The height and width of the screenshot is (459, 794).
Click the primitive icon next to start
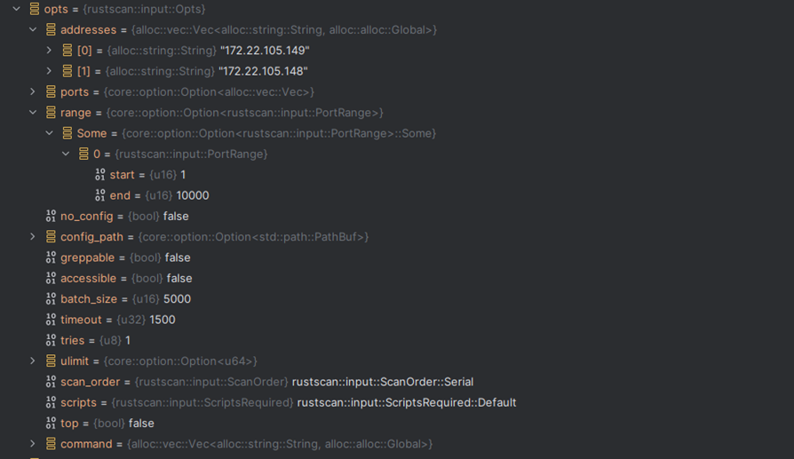[99, 175]
